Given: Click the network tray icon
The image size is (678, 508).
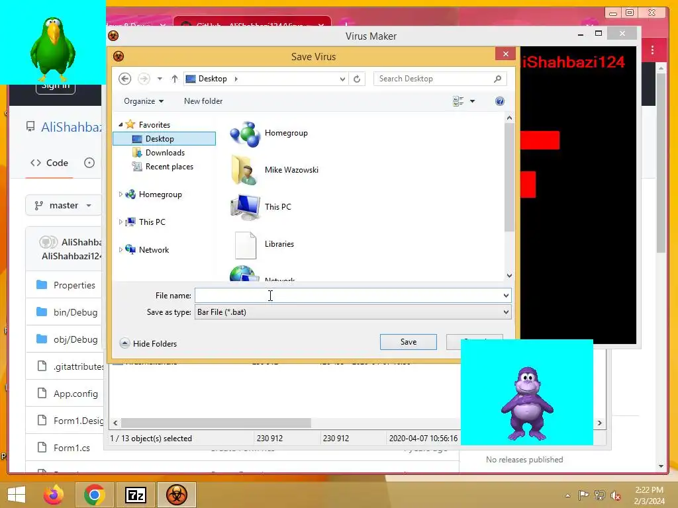Looking at the screenshot, I should pos(600,495).
